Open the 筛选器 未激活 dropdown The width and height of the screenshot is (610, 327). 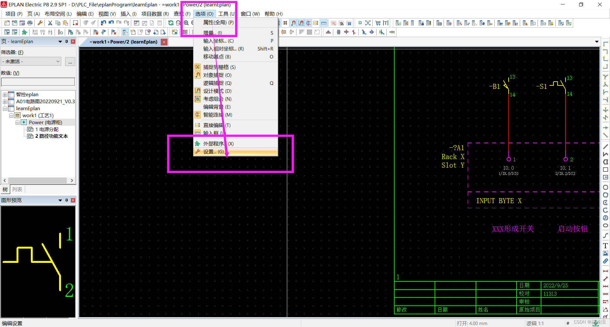pos(31,61)
